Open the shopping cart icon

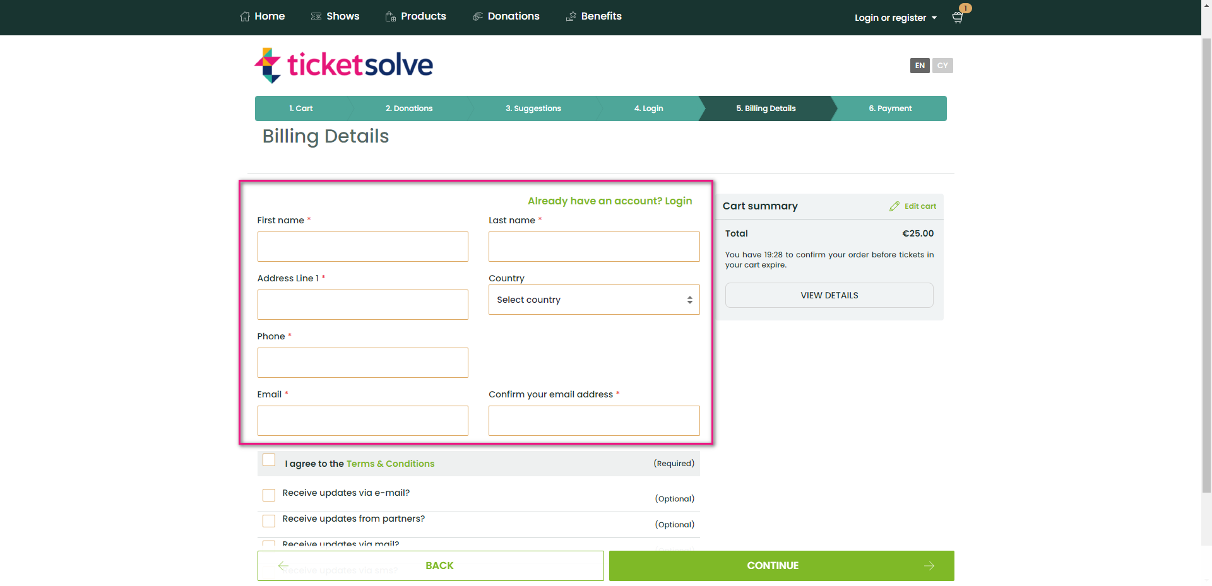point(956,18)
